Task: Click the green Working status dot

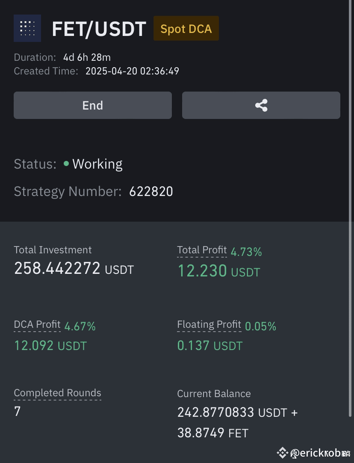Action: click(x=66, y=163)
